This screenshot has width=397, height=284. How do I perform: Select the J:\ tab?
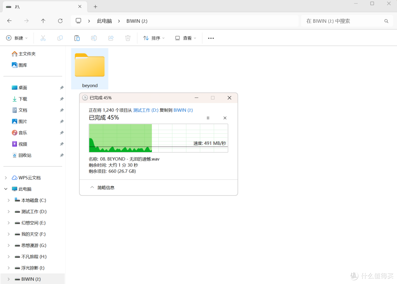click(45, 7)
